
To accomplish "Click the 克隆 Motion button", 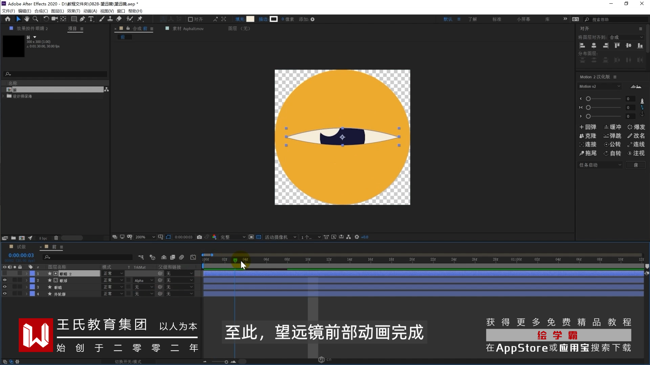I will tap(588, 136).
